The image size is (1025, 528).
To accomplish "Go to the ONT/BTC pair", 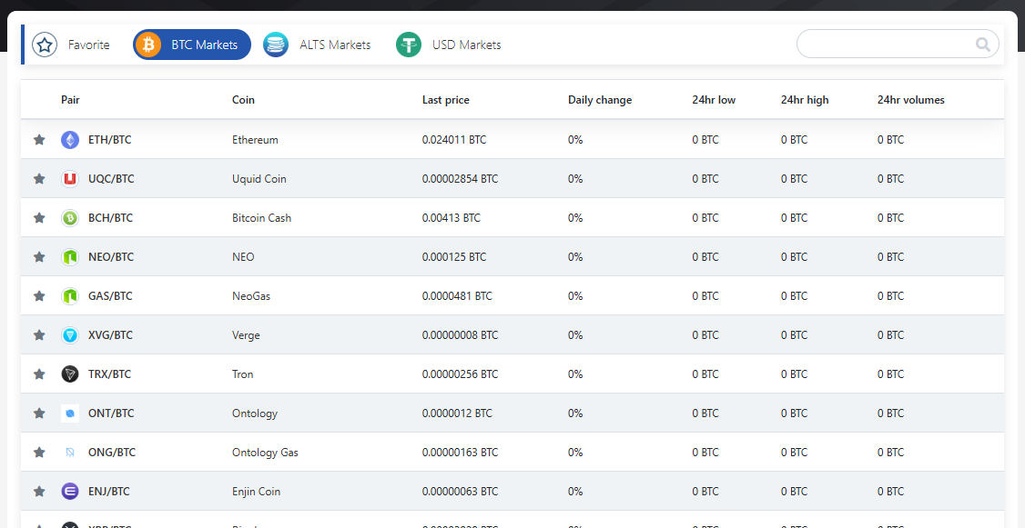I will tap(110, 413).
